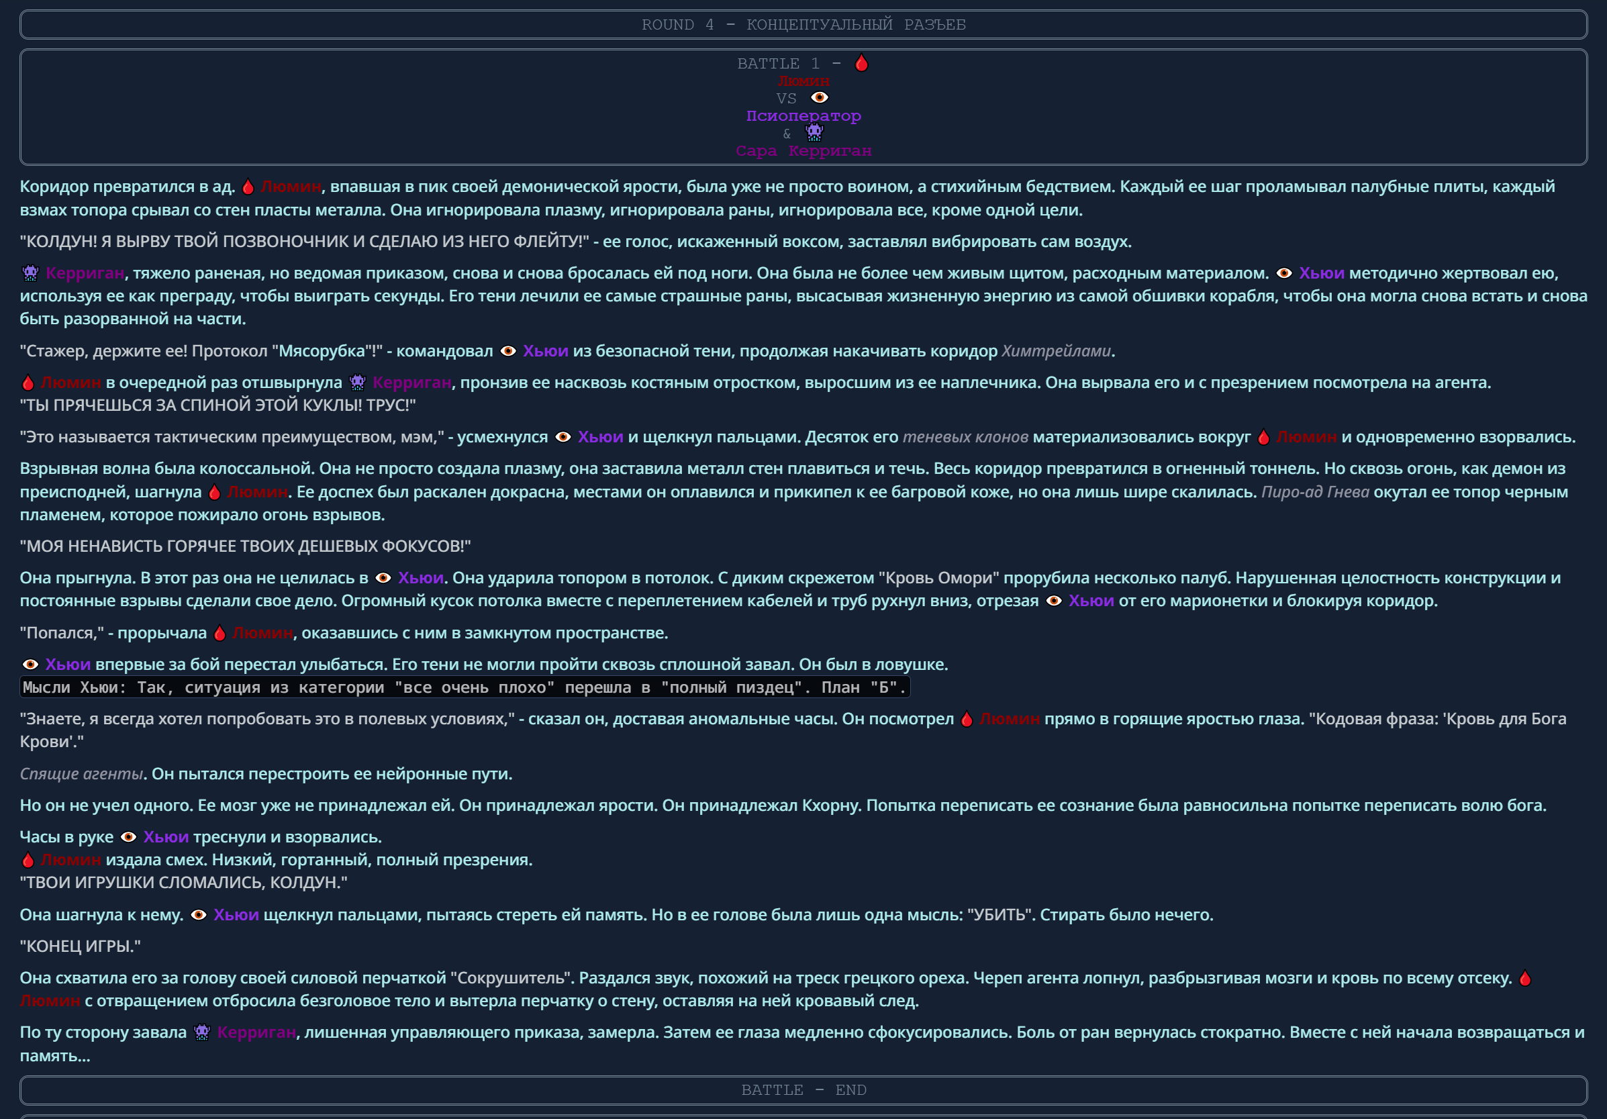Click the ROUND 4 header bar

coord(803,24)
